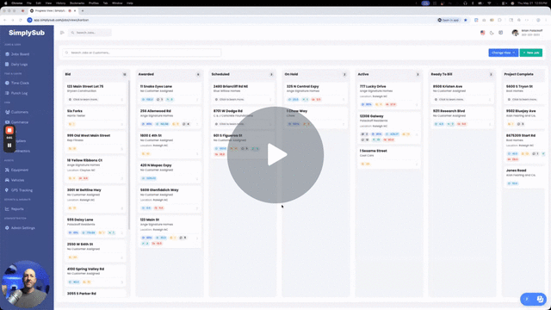Click learn more on 8508 Kristen Ave card
Screen dimensions: 551x310
[x=449, y=100]
